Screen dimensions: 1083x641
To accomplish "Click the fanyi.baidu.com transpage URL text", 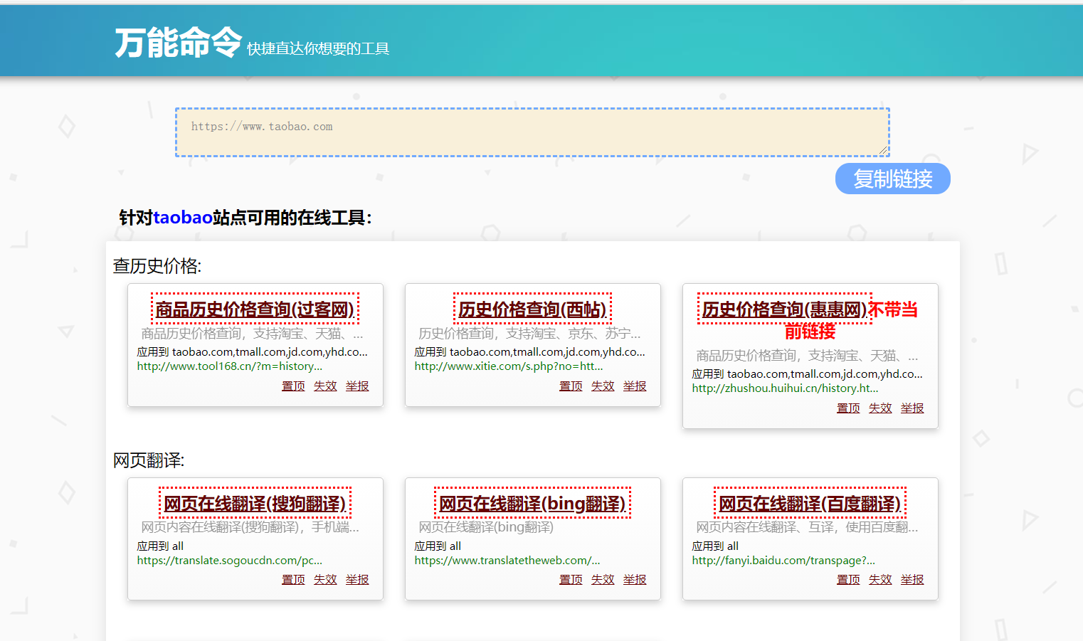I will [783, 561].
